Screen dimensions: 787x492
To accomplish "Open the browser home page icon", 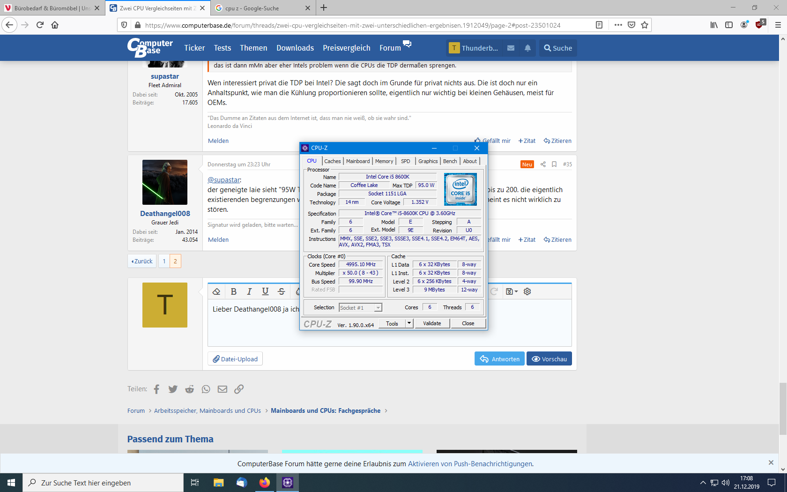I will point(55,25).
